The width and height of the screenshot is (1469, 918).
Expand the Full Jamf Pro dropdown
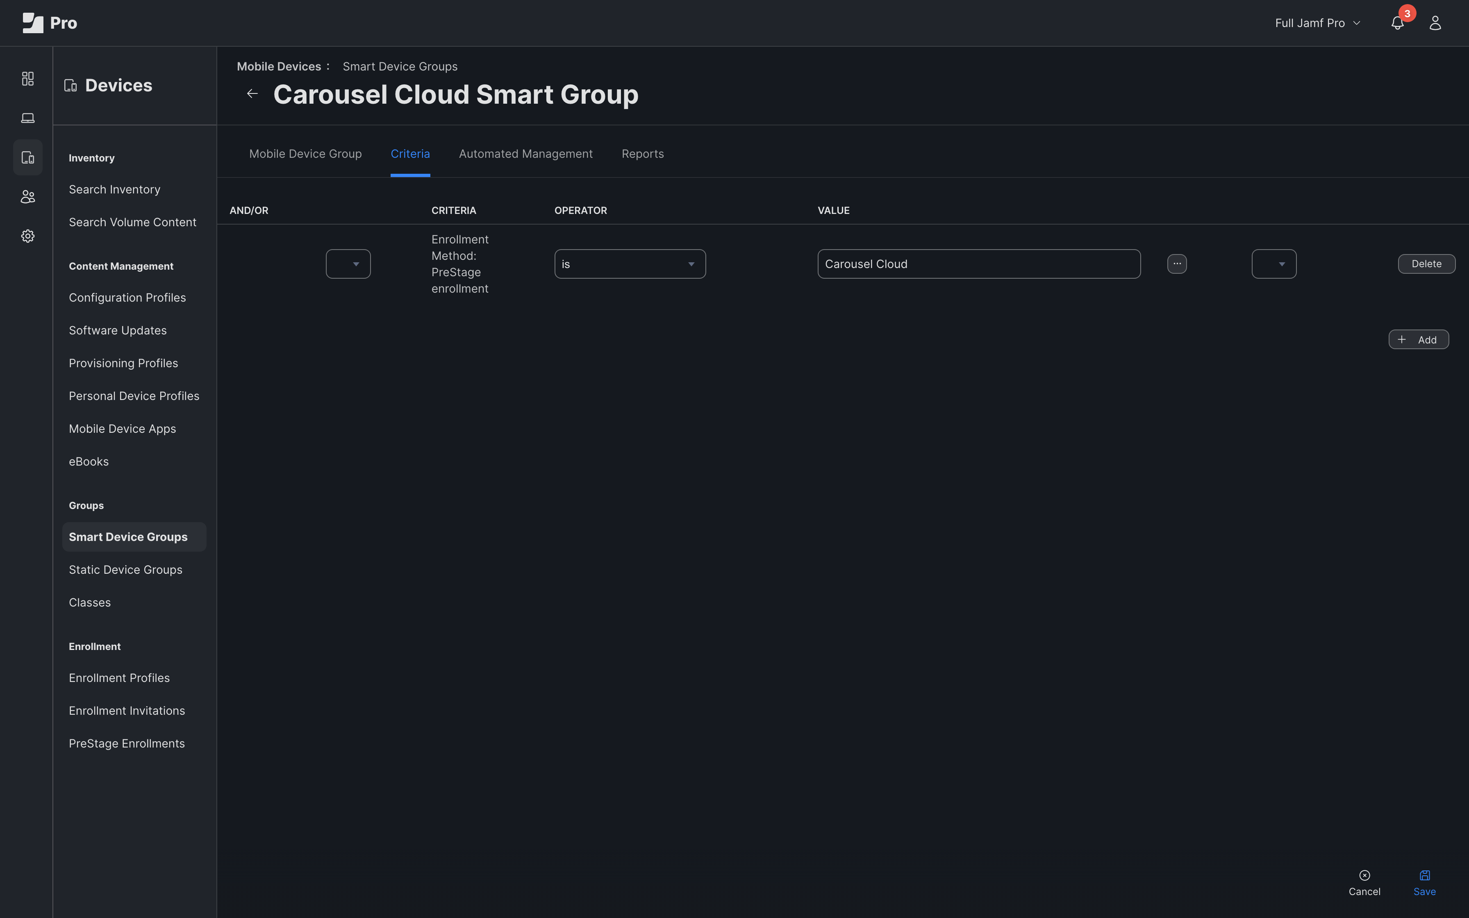coord(1317,23)
